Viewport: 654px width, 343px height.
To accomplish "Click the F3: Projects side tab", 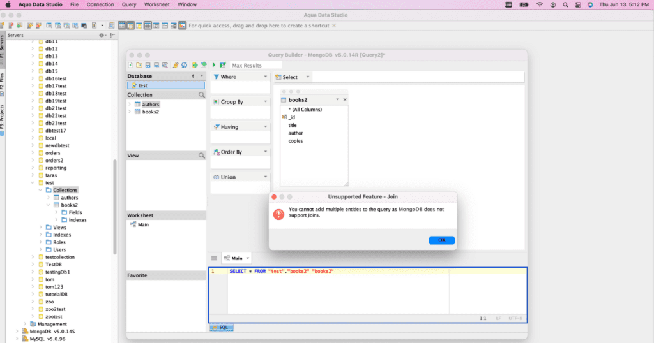I will pos(2,119).
